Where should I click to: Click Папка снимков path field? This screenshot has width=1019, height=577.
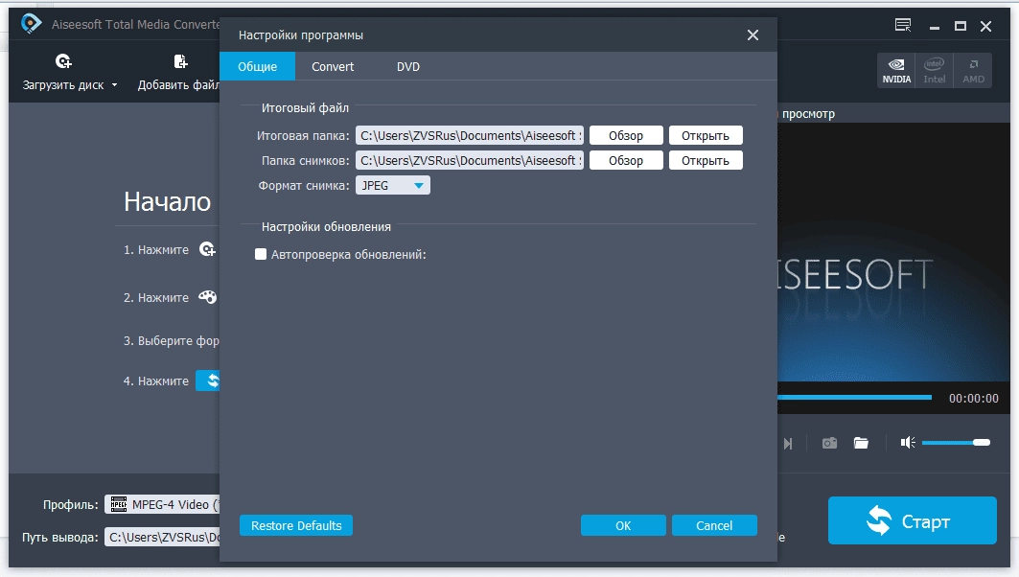469,160
